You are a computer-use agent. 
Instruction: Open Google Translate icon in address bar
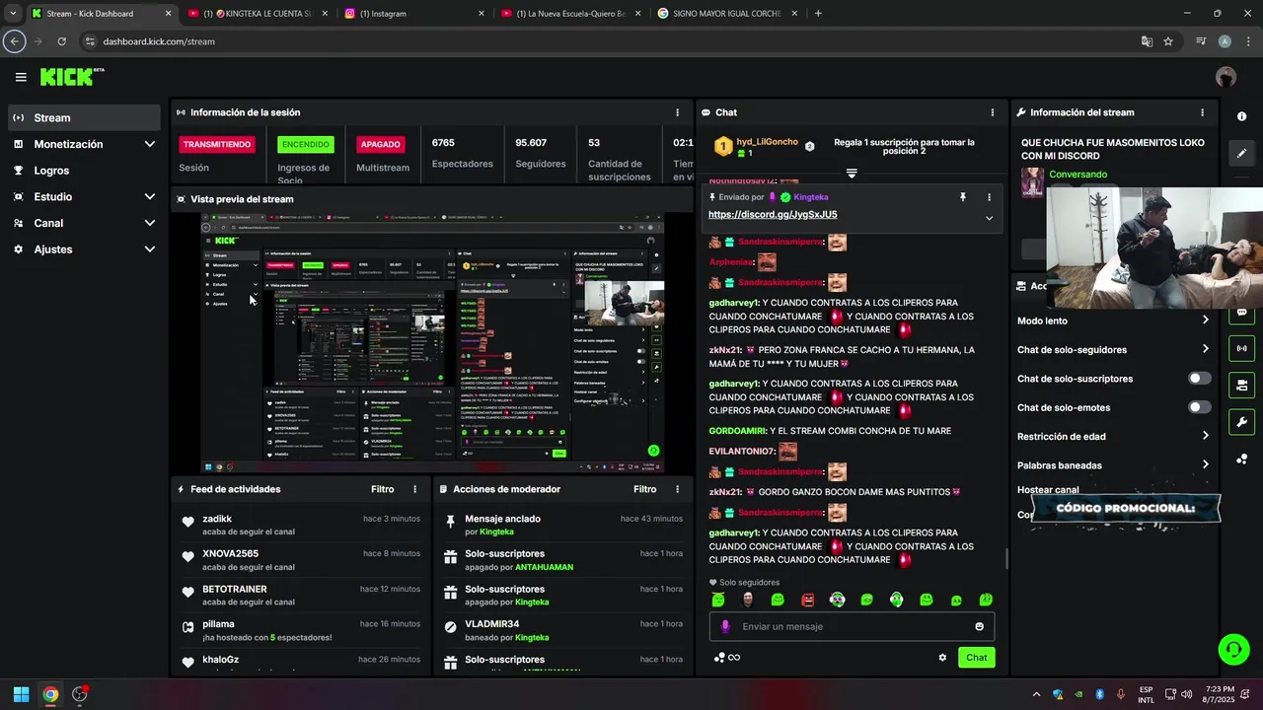[x=1147, y=41]
